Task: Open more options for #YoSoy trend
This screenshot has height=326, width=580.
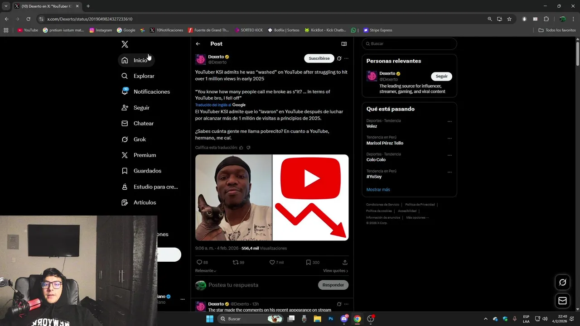Action: (449, 172)
